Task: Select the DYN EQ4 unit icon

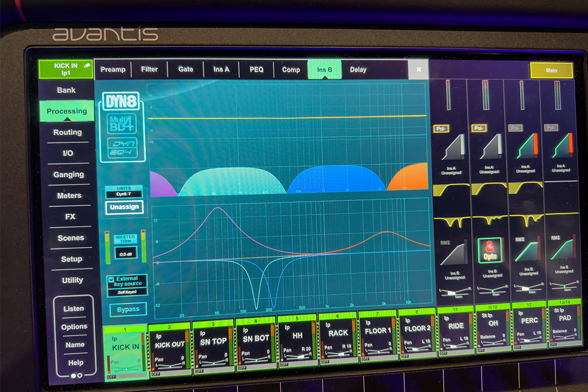Action: [x=122, y=148]
